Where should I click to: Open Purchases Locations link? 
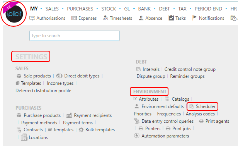click(38, 137)
